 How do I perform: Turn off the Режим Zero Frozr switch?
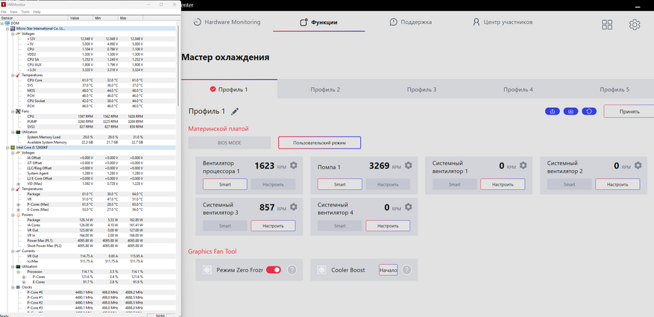[274, 270]
